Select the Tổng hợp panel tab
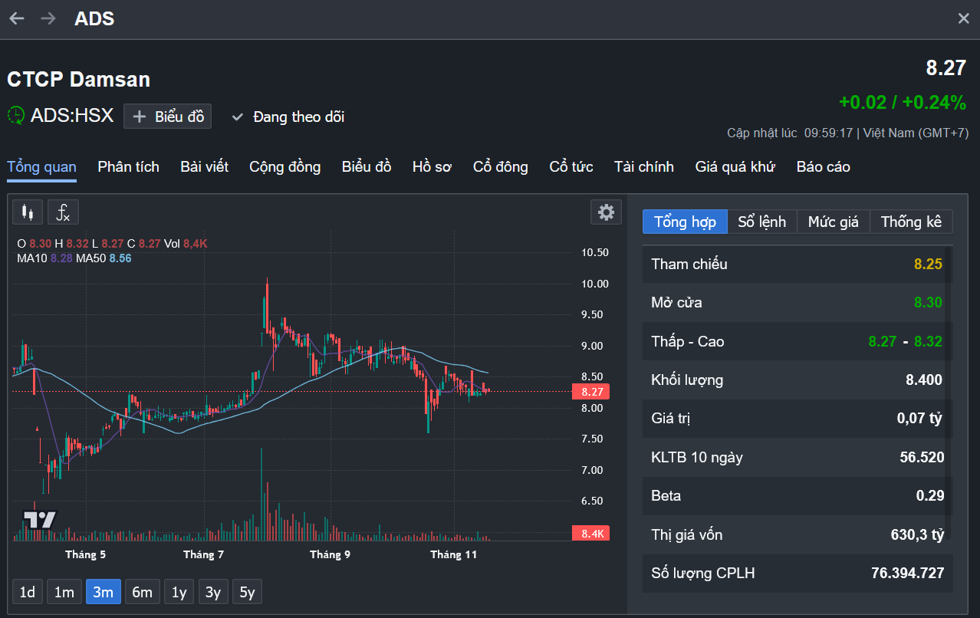Screen dimensions: 980x618 click(x=685, y=222)
